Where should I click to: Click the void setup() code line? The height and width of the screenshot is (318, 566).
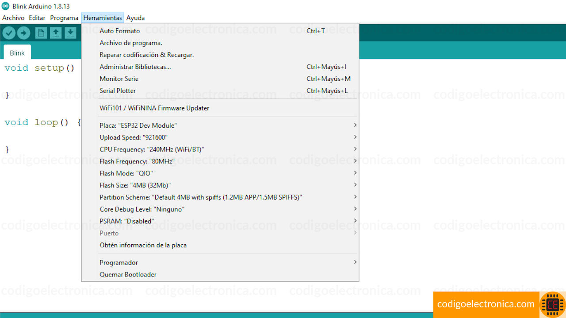click(x=40, y=68)
